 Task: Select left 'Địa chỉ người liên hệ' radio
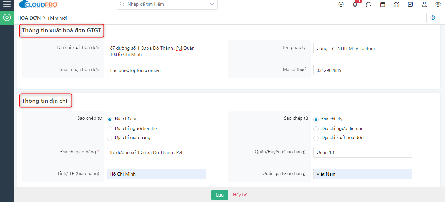(x=110, y=129)
